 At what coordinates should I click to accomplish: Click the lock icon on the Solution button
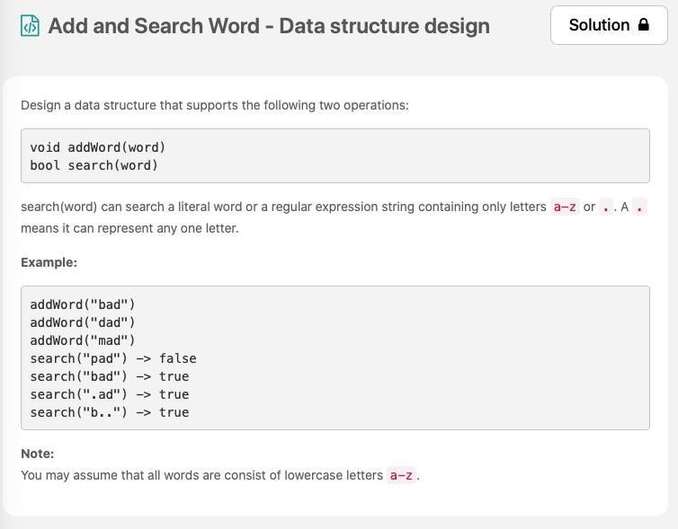click(643, 25)
